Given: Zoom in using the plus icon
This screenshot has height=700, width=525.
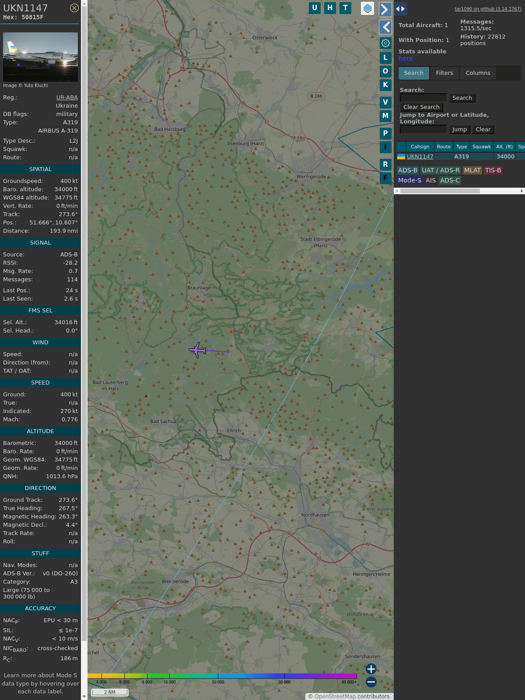Looking at the screenshot, I should 371,669.
